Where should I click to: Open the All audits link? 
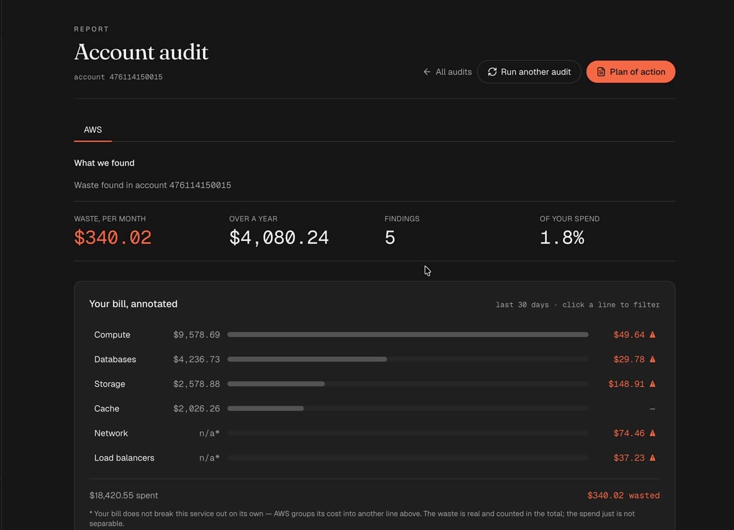click(447, 72)
